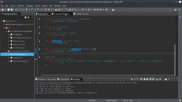Click the Save All toolbar icon
Viewport: 182px width, 102px height.
[x=12, y=10]
